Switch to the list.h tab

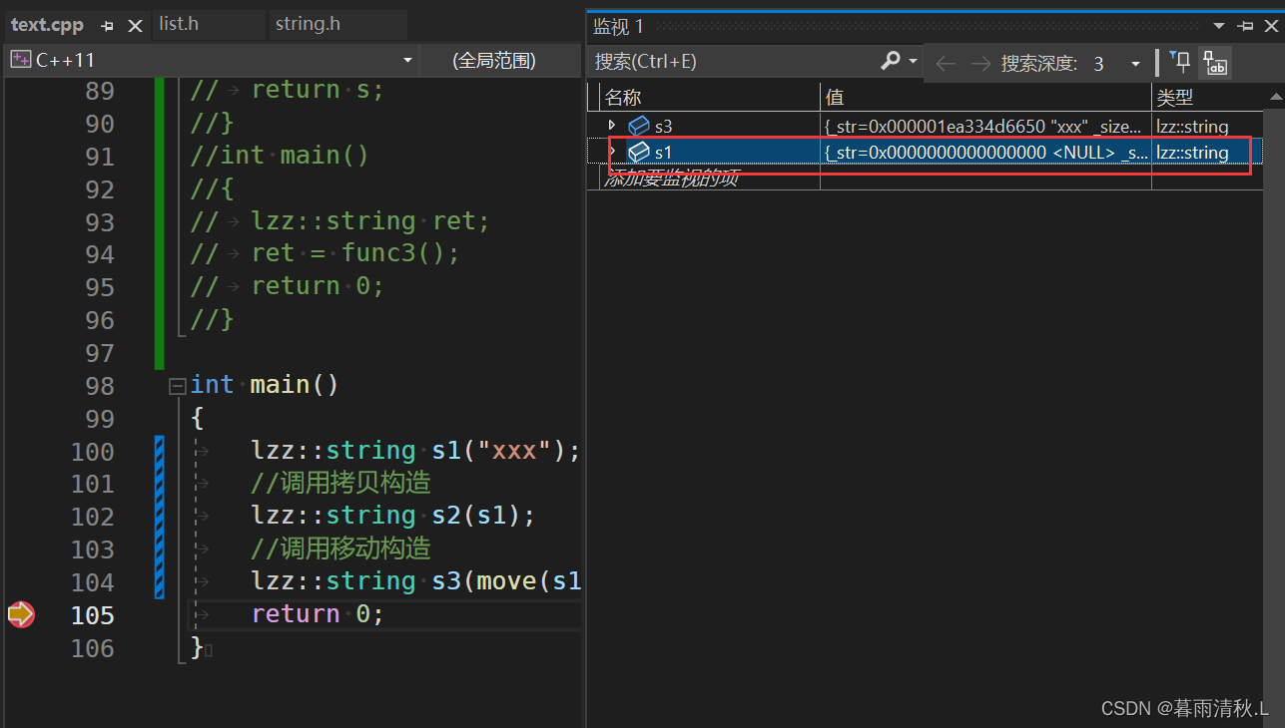(179, 23)
